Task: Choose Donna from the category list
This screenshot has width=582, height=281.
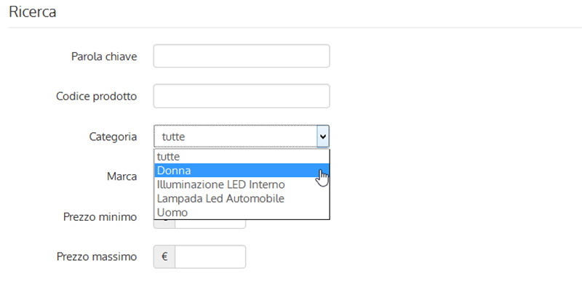Action: coord(242,171)
